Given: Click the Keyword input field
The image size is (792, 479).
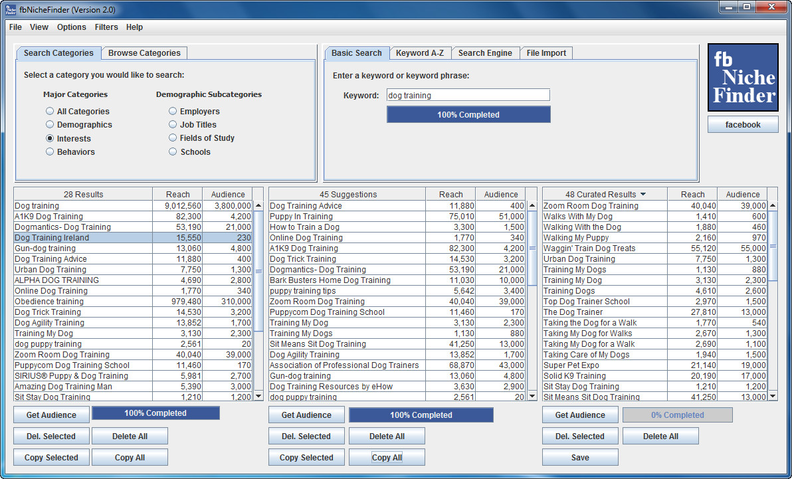Looking at the screenshot, I should click(x=468, y=95).
